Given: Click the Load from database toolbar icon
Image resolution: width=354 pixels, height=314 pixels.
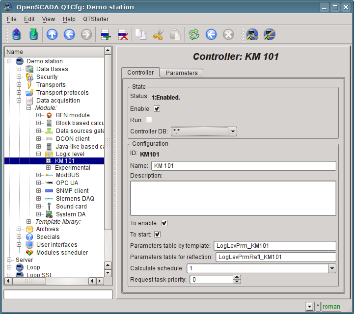Looking at the screenshot, I should (17, 34).
